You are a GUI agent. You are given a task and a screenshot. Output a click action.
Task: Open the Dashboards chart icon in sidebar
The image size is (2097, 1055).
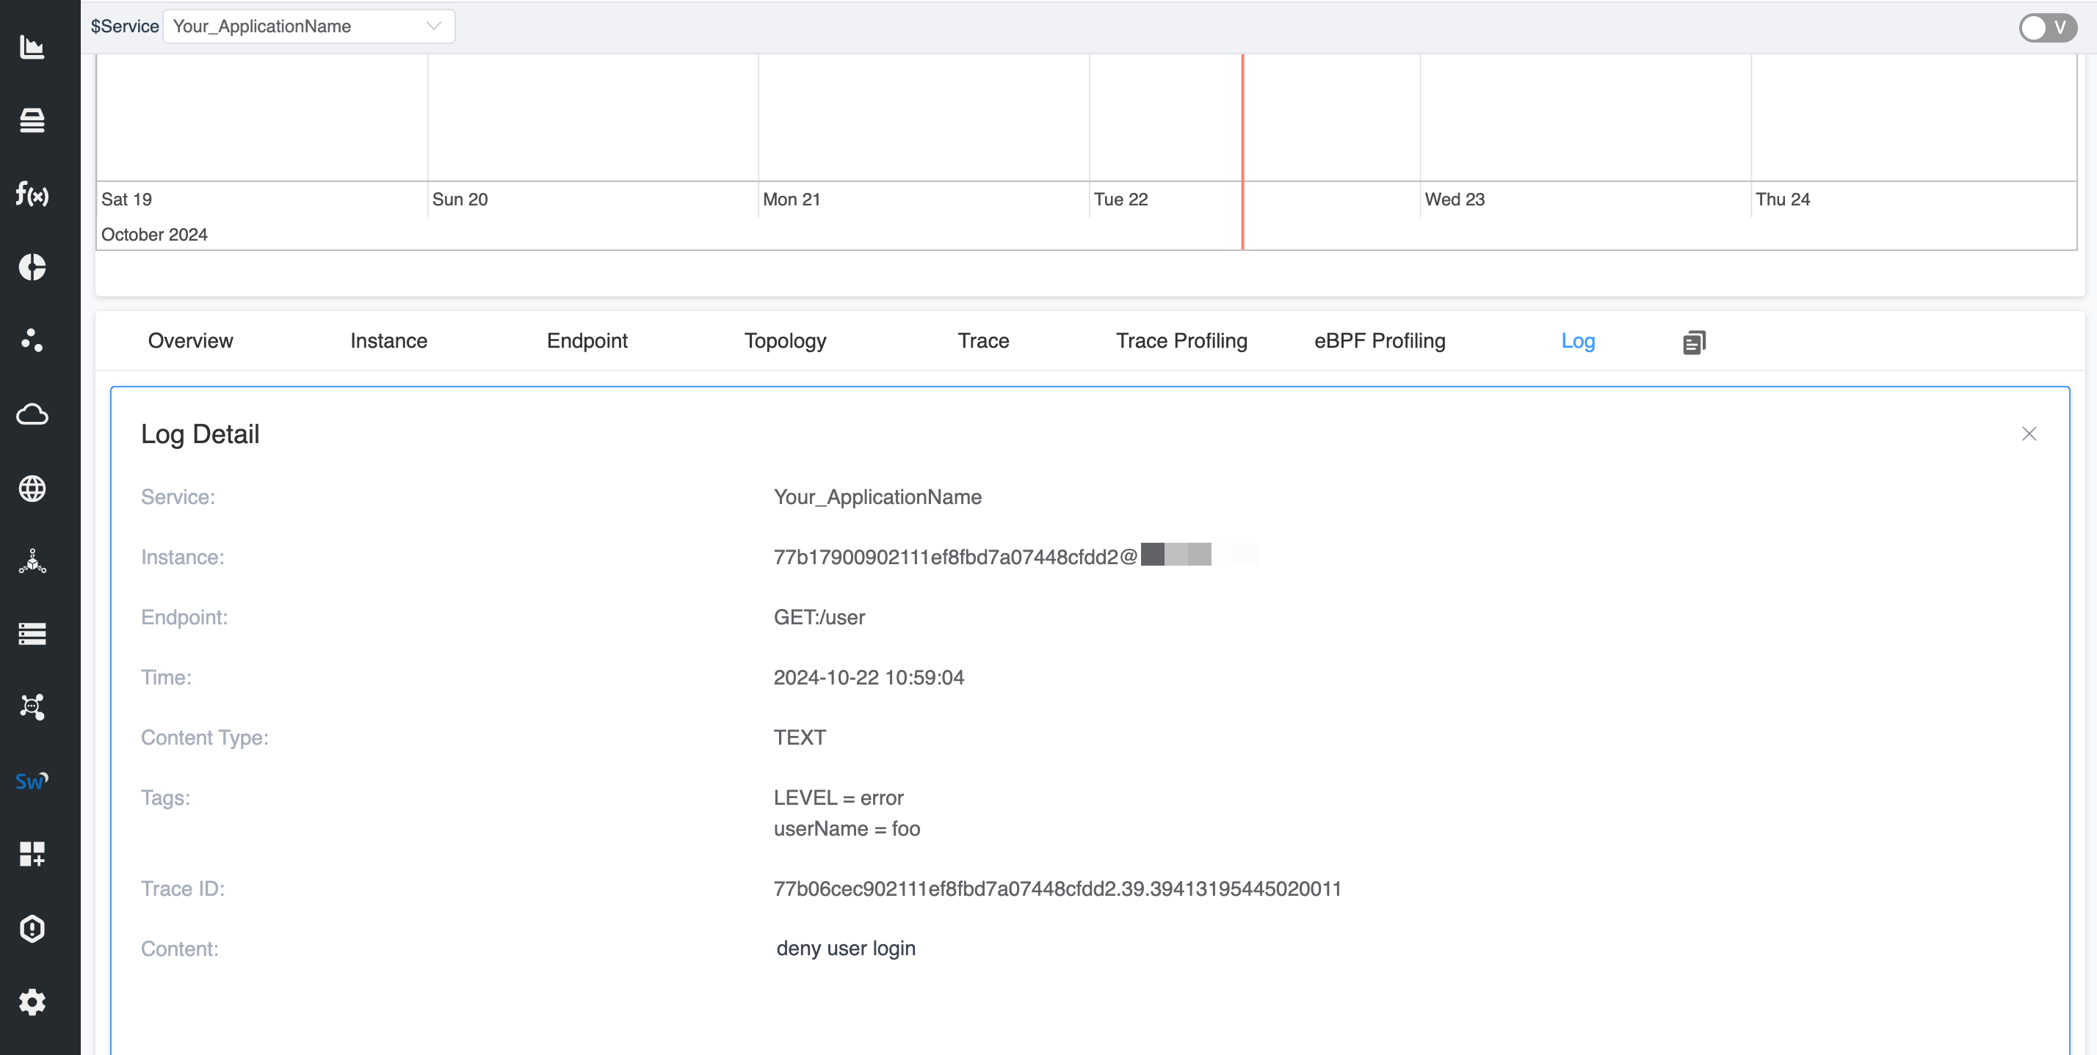coord(32,47)
